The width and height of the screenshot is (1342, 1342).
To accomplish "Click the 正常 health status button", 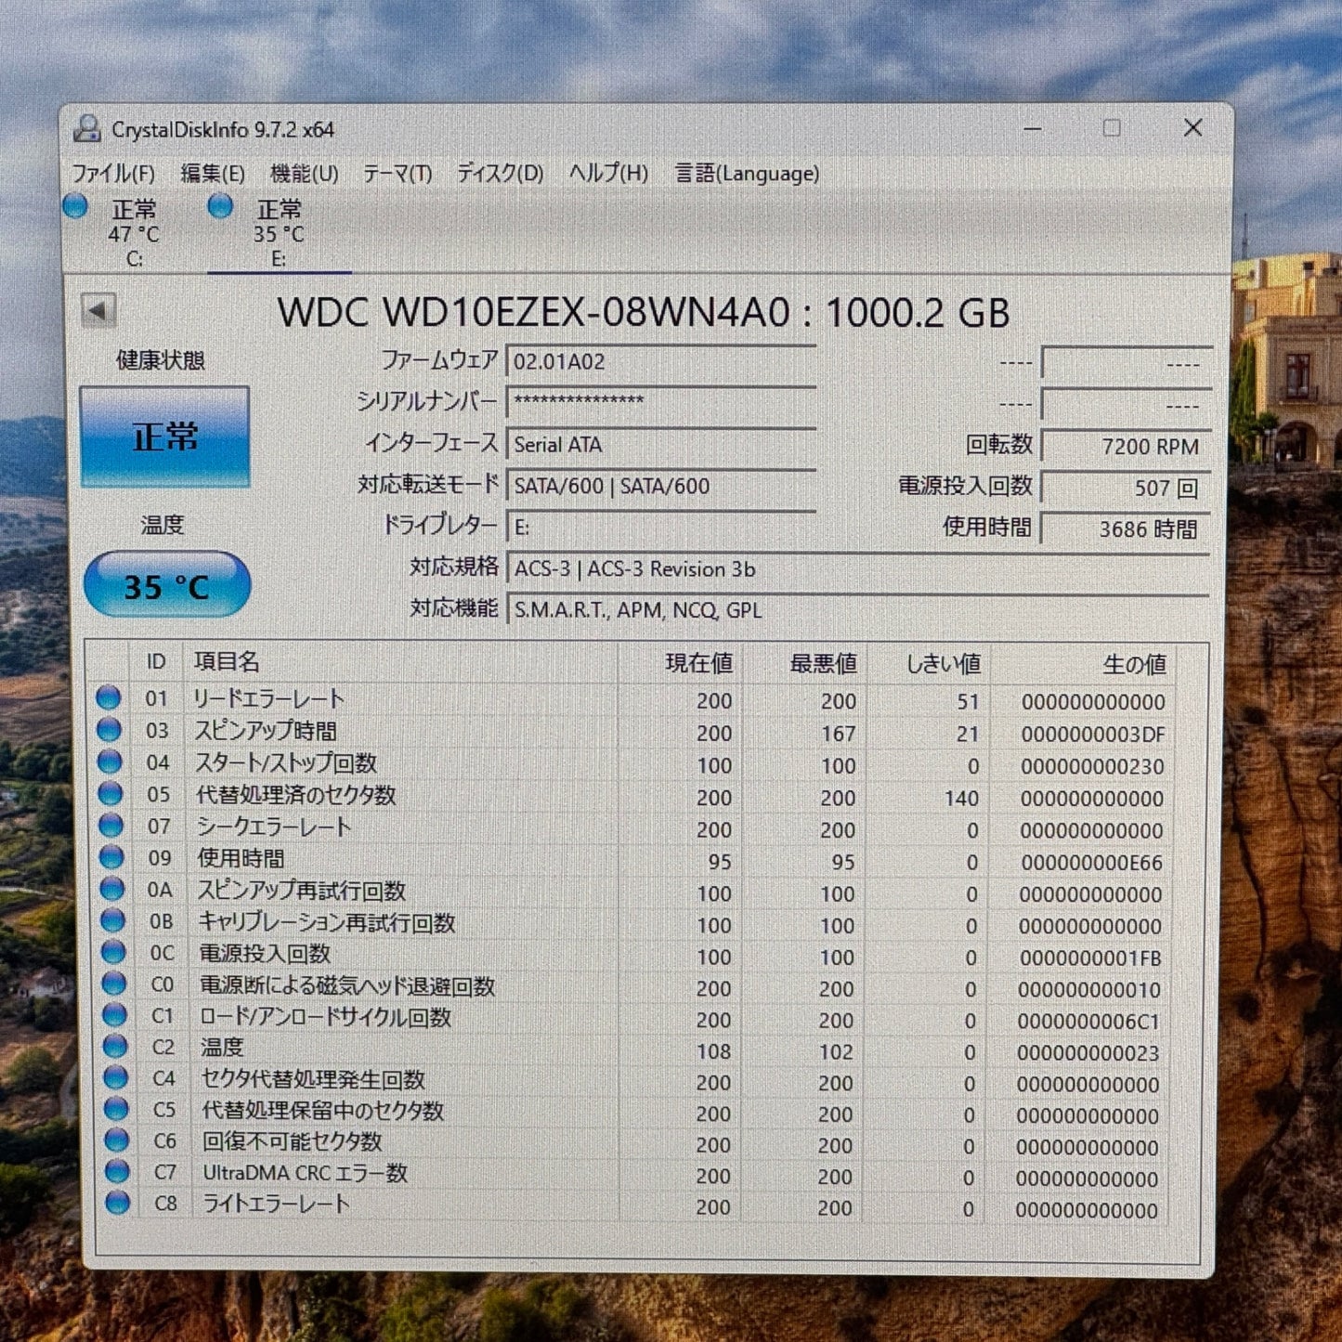I will tap(164, 436).
